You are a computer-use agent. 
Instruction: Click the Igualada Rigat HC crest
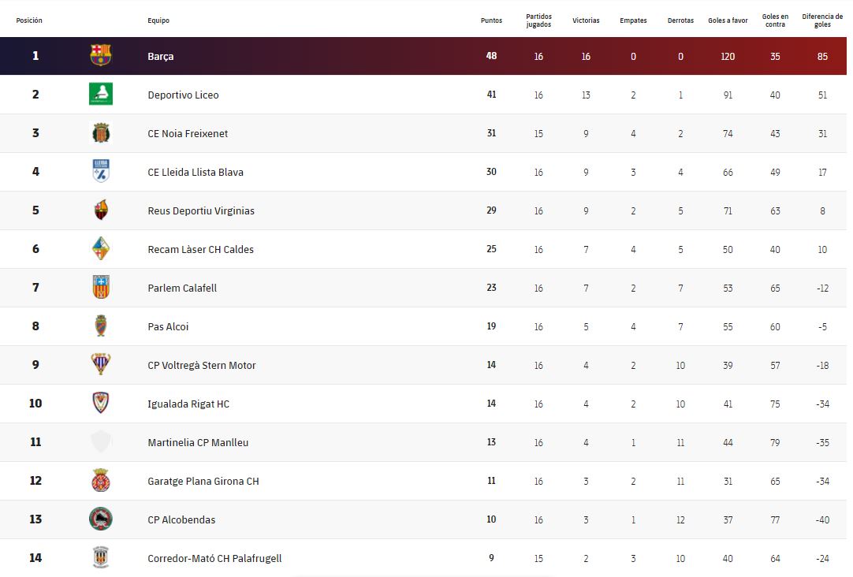pos(101,403)
